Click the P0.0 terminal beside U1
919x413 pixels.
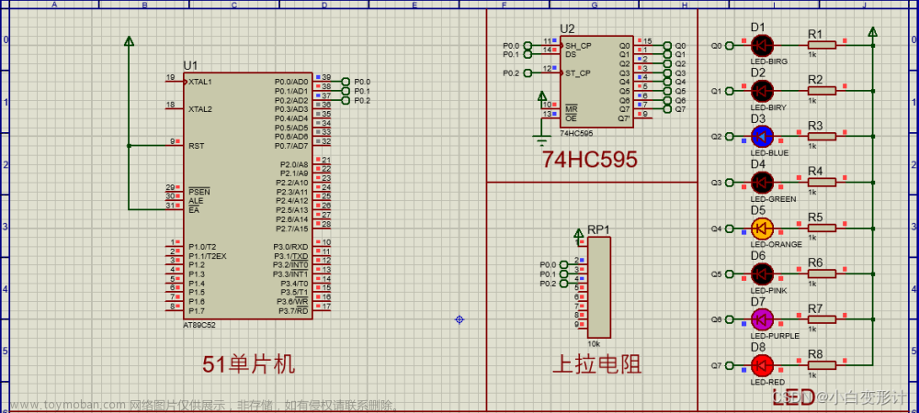(x=345, y=82)
